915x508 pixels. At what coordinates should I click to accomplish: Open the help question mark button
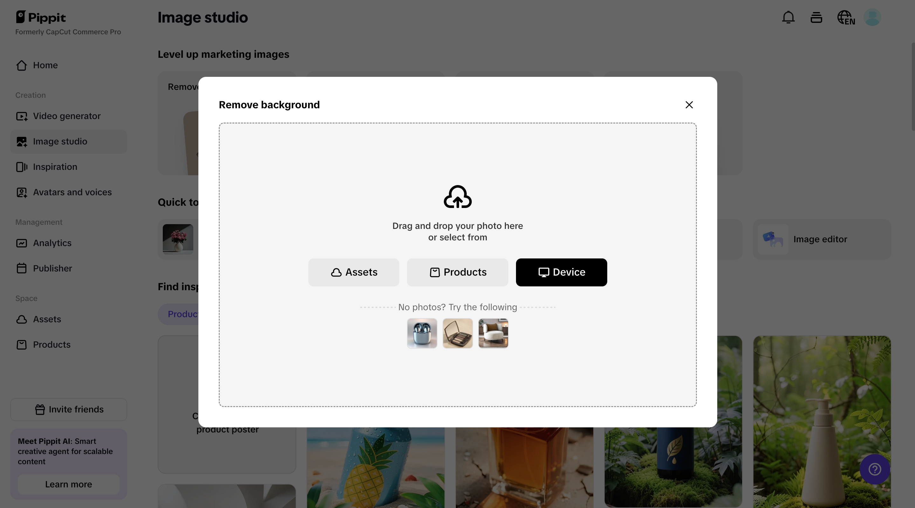click(x=875, y=469)
